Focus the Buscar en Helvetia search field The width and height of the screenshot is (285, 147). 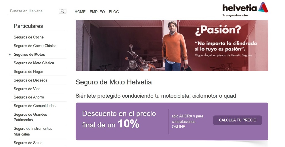(33, 11)
